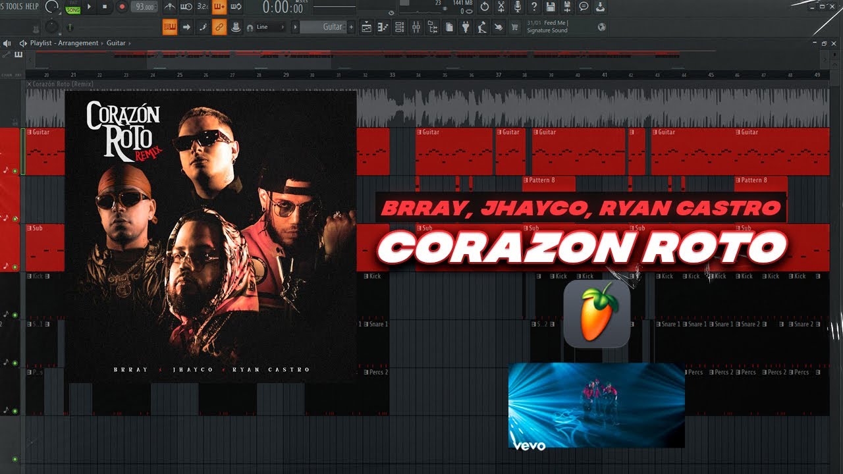This screenshot has width=843, height=474.
Task: Click the tempo tapper icon
Action: (481, 27)
